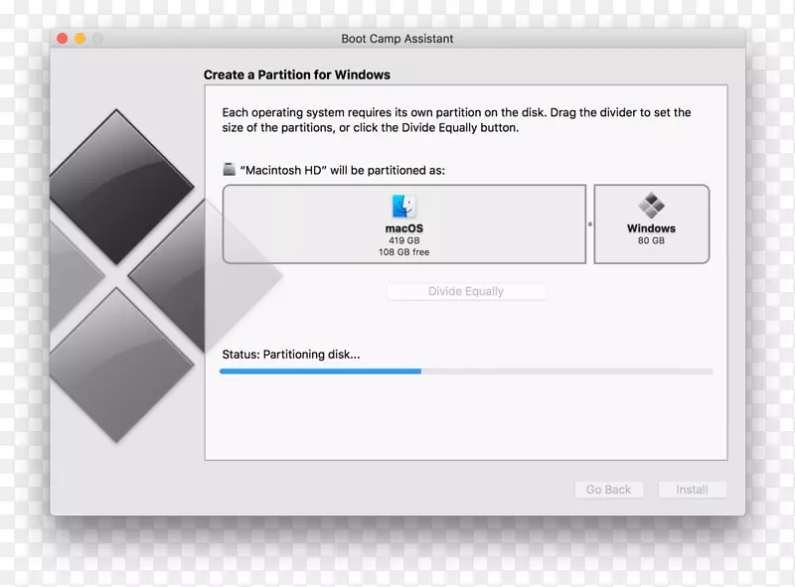Click the Divide Equally button
The height and width of the screenshot is (587, 795).
pos(465,291)
